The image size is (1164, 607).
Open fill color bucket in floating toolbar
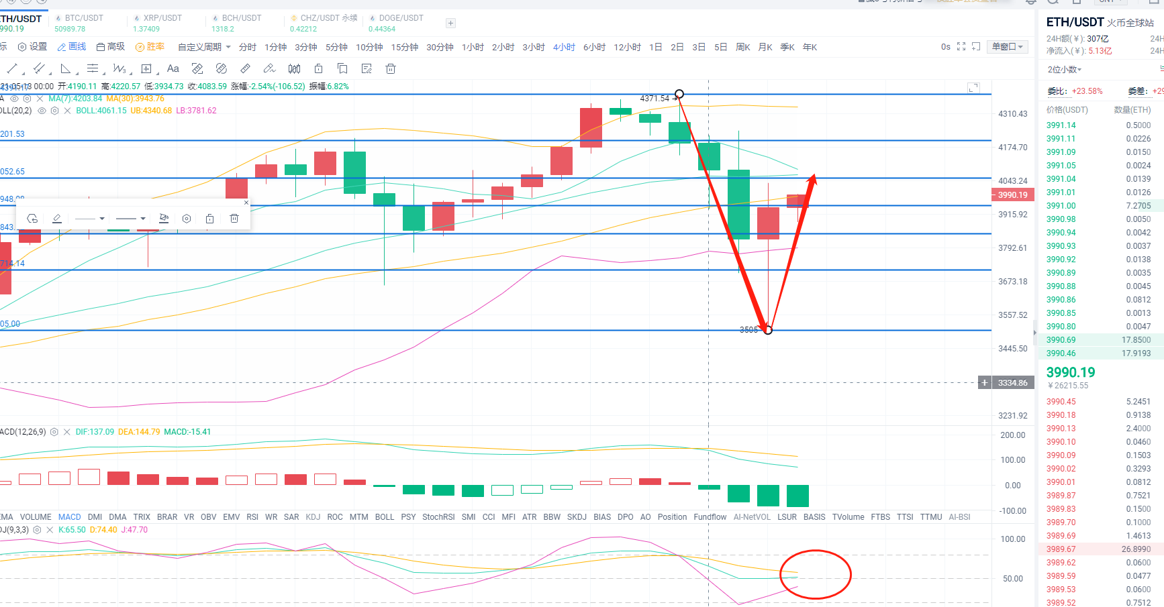pyautogui.click(x=164, y=219)
